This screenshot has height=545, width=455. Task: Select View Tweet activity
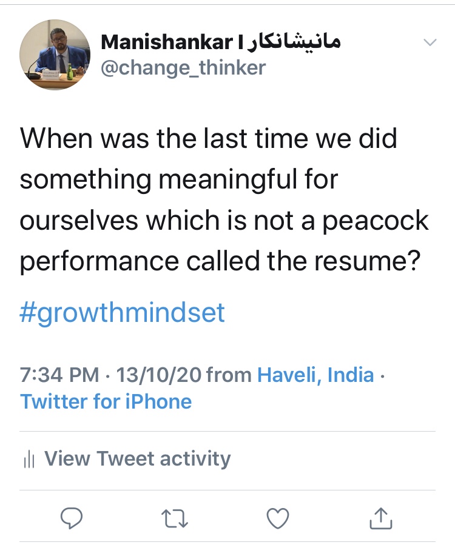tap(138, 459)
